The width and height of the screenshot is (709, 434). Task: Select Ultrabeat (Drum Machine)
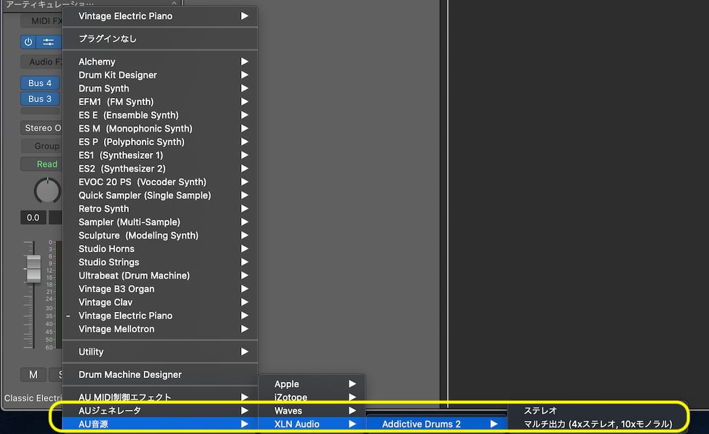[x=161, y=275]
